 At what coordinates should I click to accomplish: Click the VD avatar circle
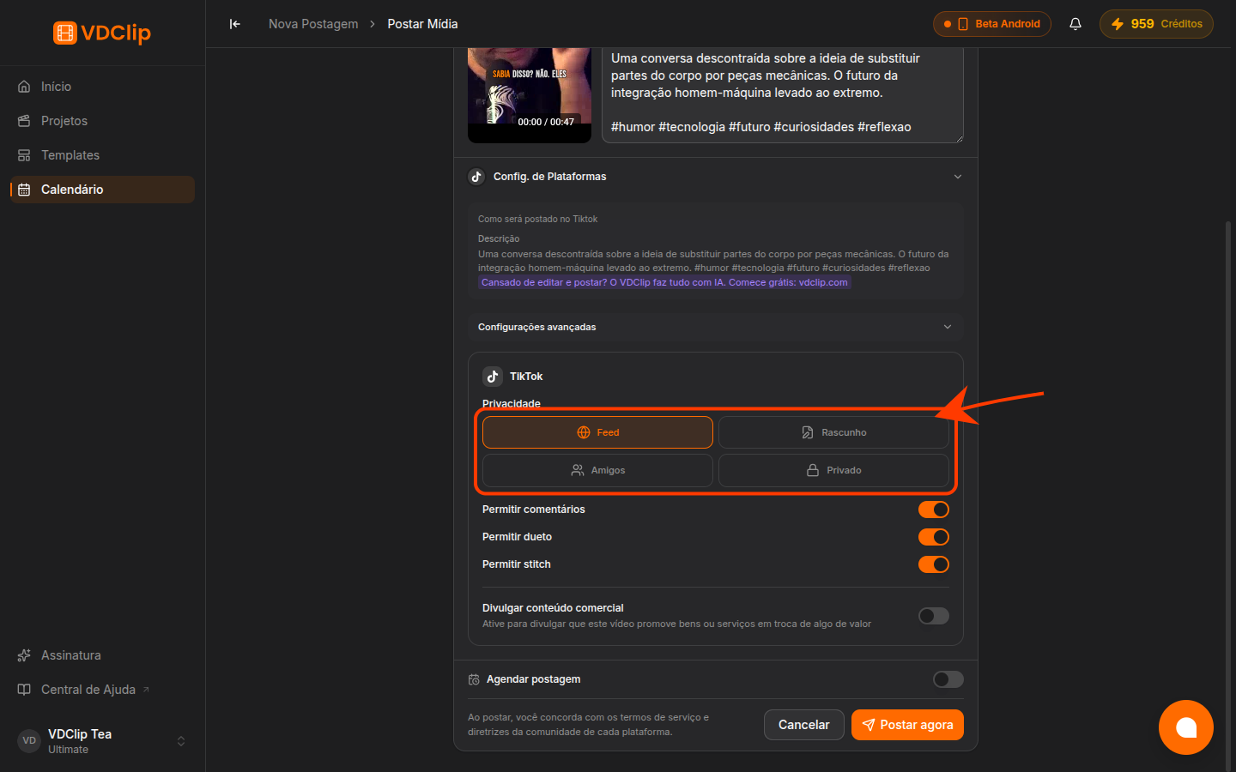point(29,741)
